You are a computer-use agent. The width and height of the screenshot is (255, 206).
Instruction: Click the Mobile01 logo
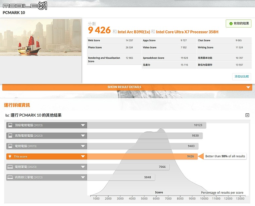[x=25, y=6]
